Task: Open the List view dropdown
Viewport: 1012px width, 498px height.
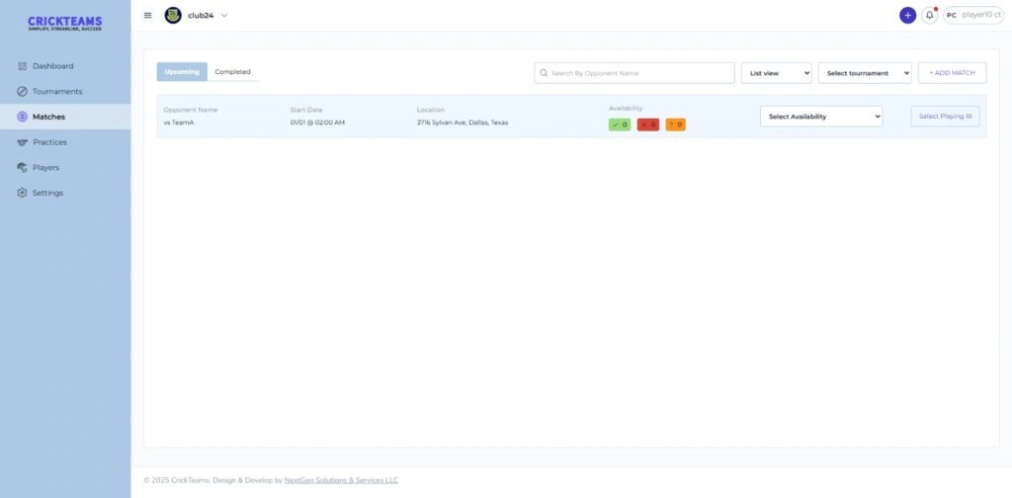Action: click(776, 73)
